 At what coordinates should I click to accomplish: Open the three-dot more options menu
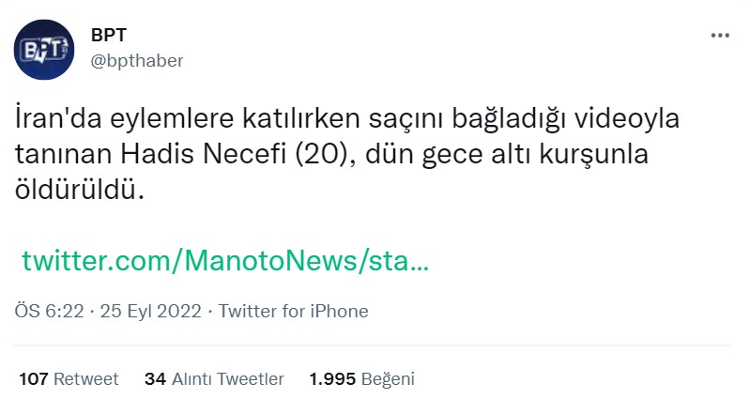tap(720, 36)
